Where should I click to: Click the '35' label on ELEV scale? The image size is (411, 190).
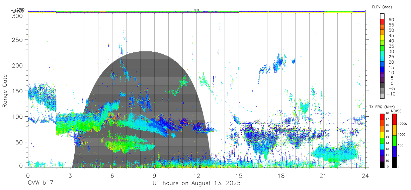(391, 46)
